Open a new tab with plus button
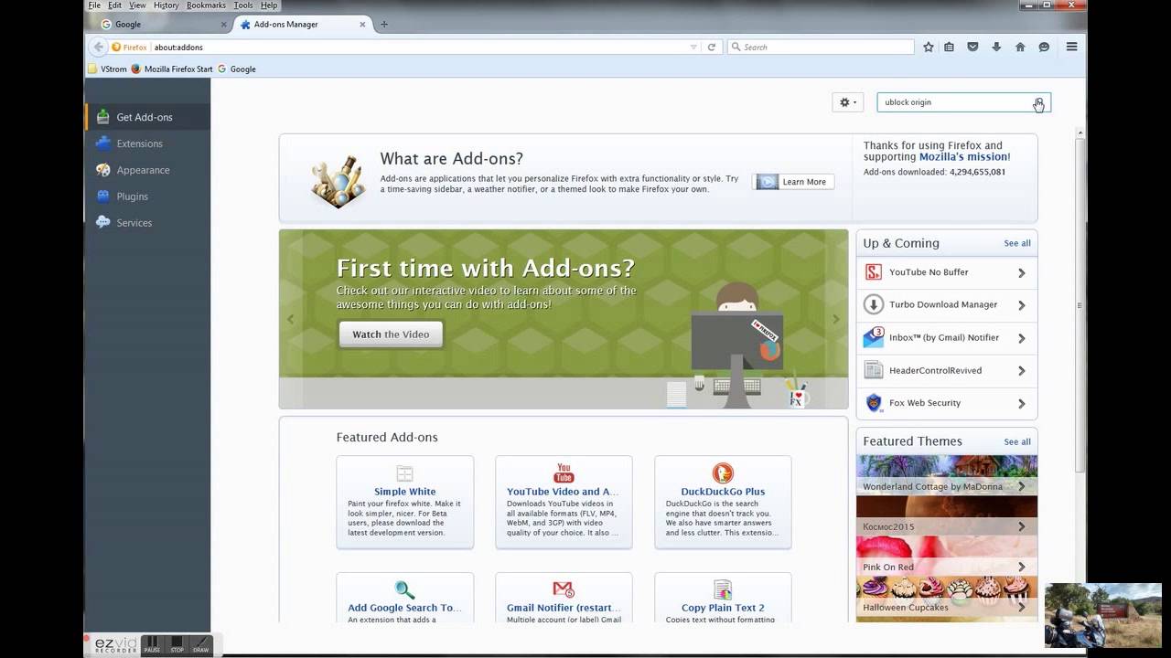Image resolution: width=1171 pixels, height=658 pixels. tap(383, 25)
